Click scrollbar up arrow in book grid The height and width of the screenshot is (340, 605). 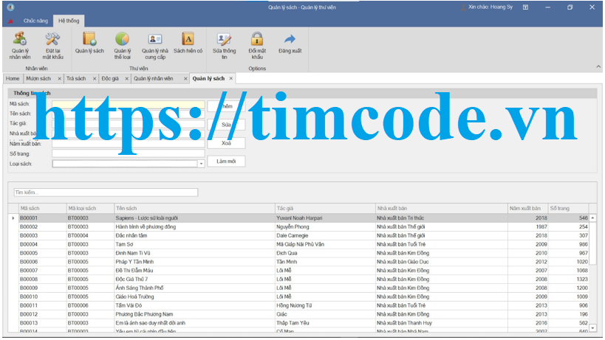[592, 218]
